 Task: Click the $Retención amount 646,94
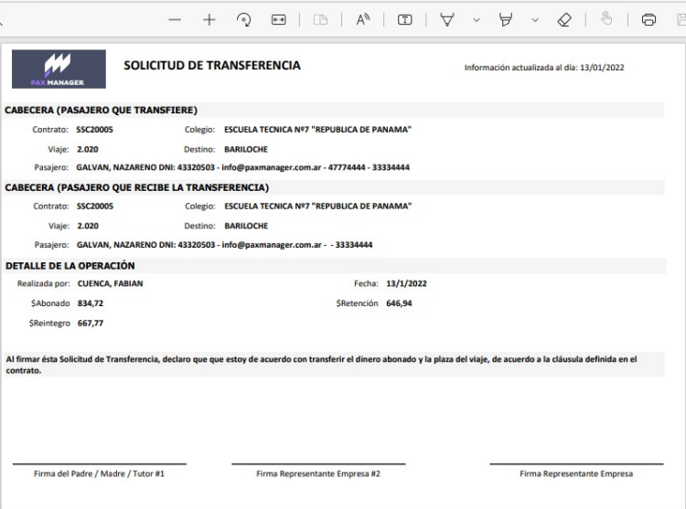click(x=399, y=303)
